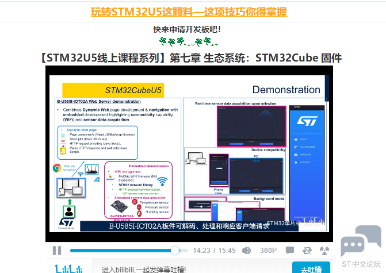Click the fullscreen radiation-style icon
The image size is (386, 273).
324,251
